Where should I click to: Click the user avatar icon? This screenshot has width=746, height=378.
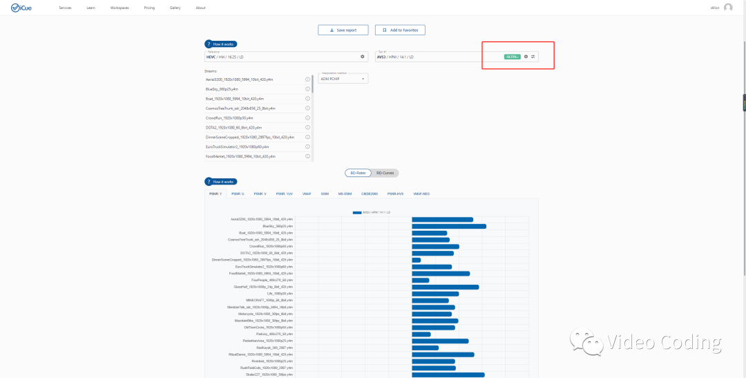pyautogui.click(x=728, y=8)
